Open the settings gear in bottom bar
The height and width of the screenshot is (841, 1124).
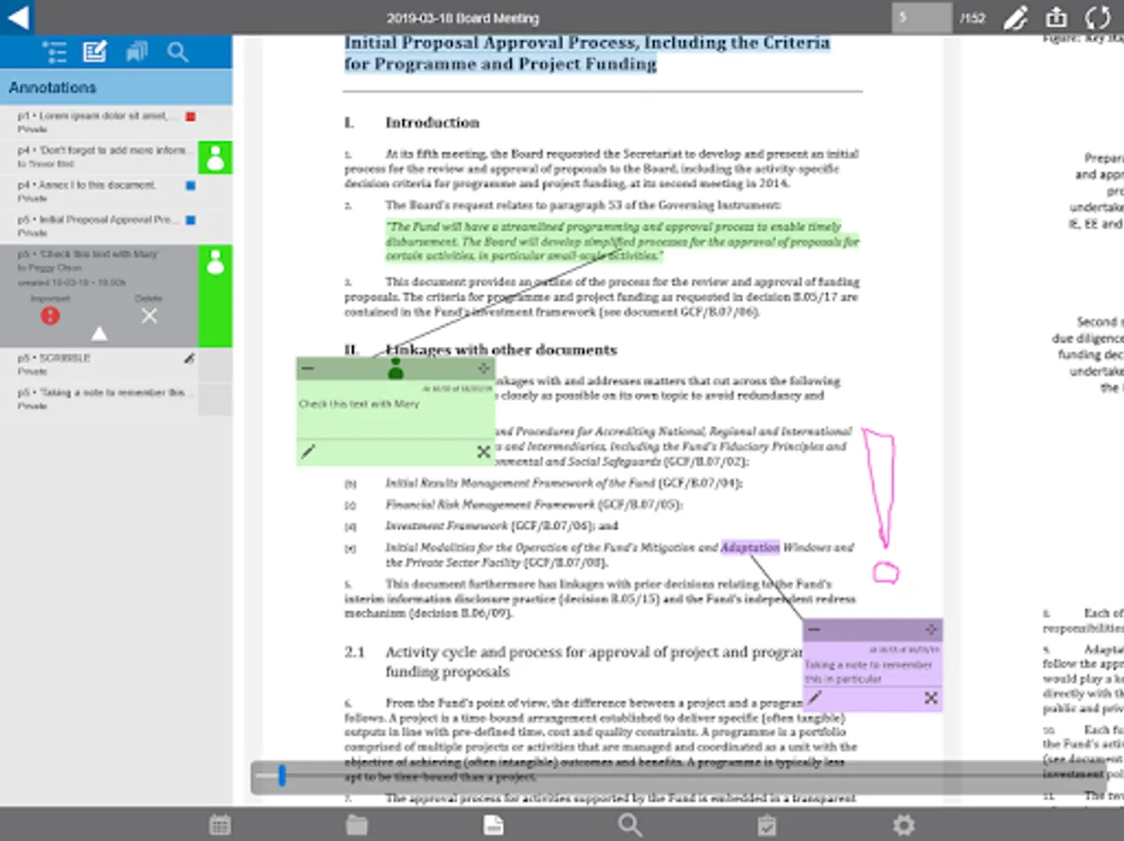pyautogui.click(x=903, y=824)
